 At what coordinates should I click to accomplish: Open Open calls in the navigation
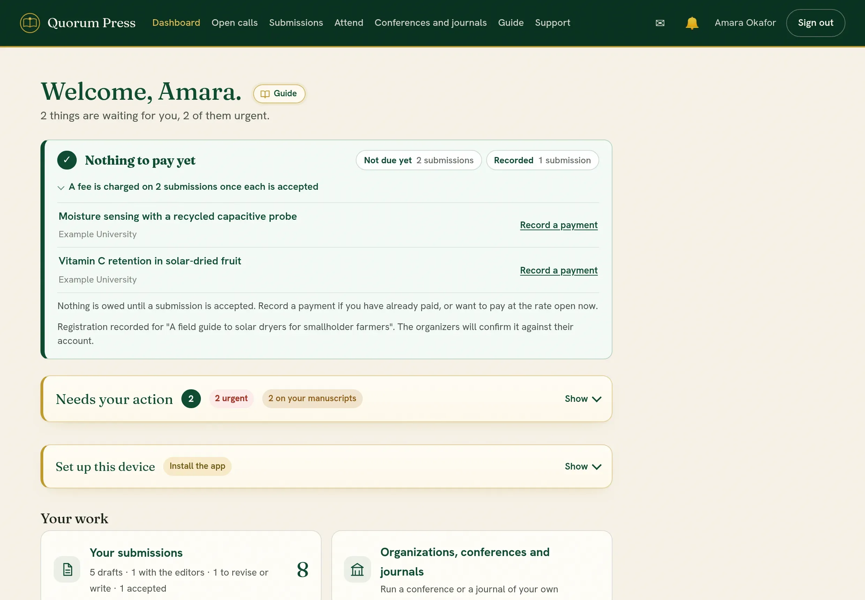(235, 23)
